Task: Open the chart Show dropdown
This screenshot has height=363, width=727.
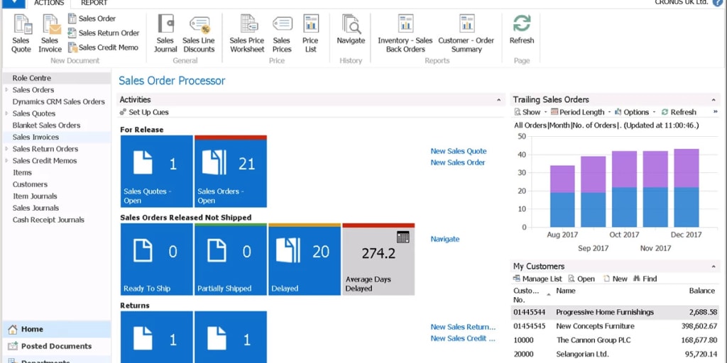Action: pos(530,112)
